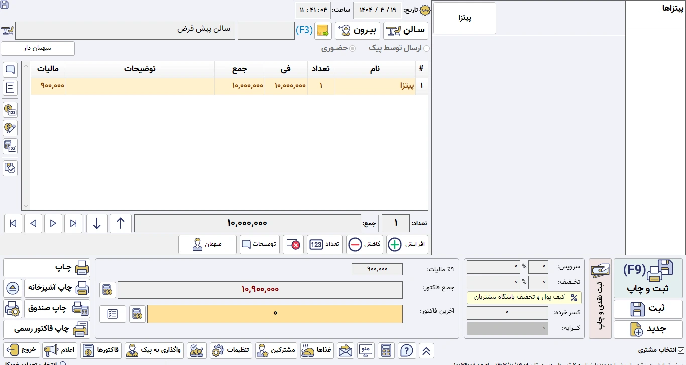Move selected row up with arrow
The width and height of the screenshot is (686, 365).
[121, 224]
